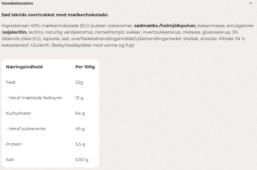Collapse the Varedeklaration section chevron
The image size is (257, 170).
[251, 4]
